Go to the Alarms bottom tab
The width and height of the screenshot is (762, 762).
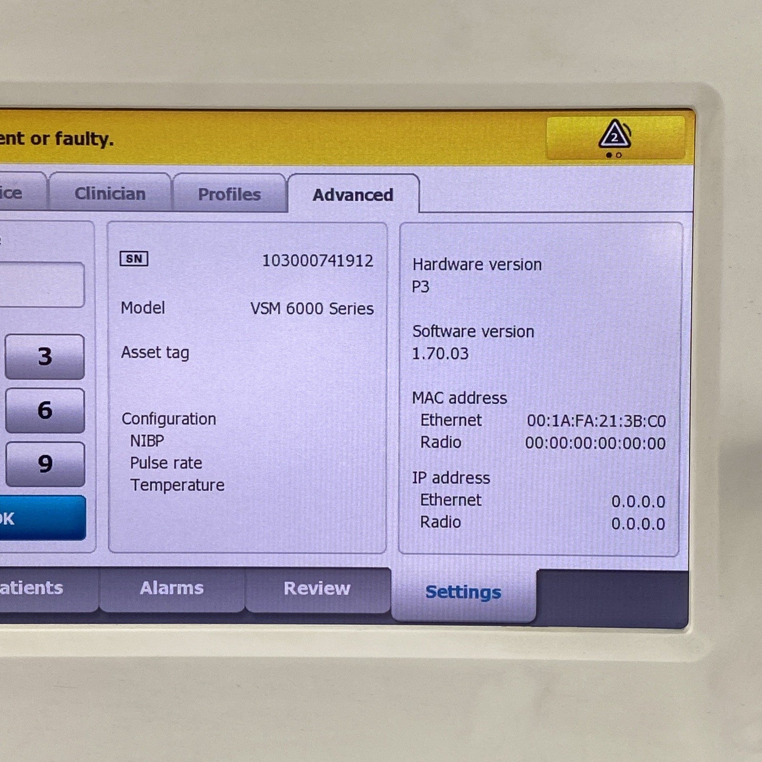point(171,589)
